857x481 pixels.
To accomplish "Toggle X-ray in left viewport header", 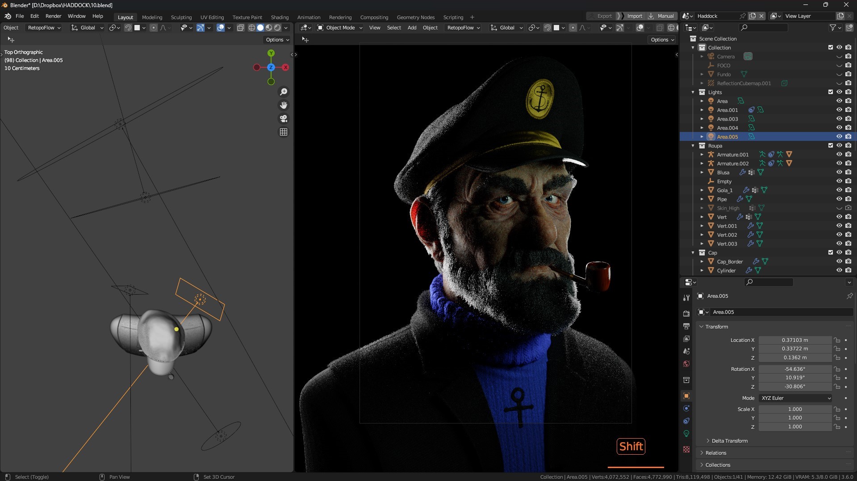I will pyautogui.click(x=240, y=28).
